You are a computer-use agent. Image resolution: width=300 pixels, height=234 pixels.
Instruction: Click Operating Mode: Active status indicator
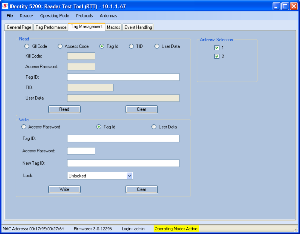(176, 229)
